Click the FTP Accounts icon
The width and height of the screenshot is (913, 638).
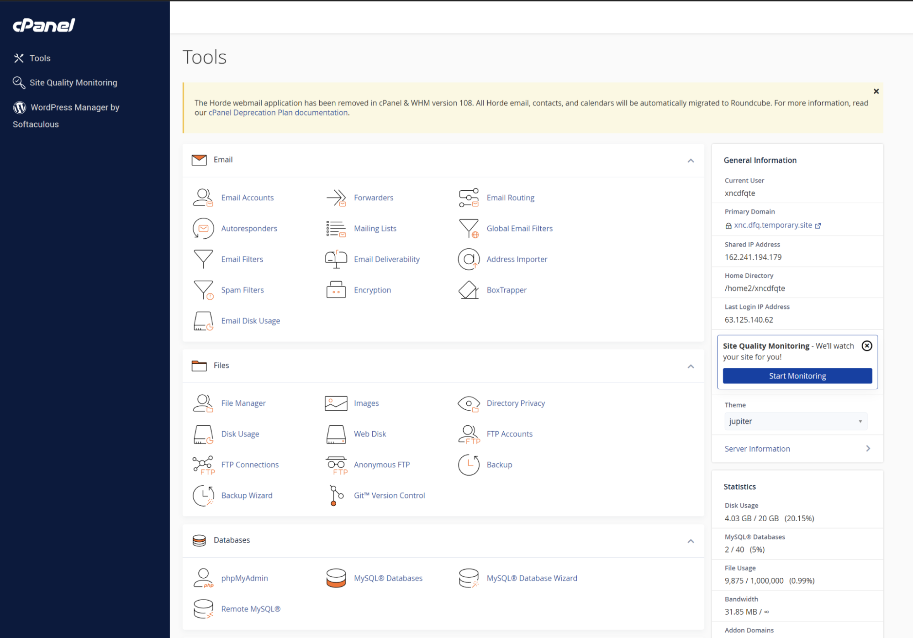[469, 434]
